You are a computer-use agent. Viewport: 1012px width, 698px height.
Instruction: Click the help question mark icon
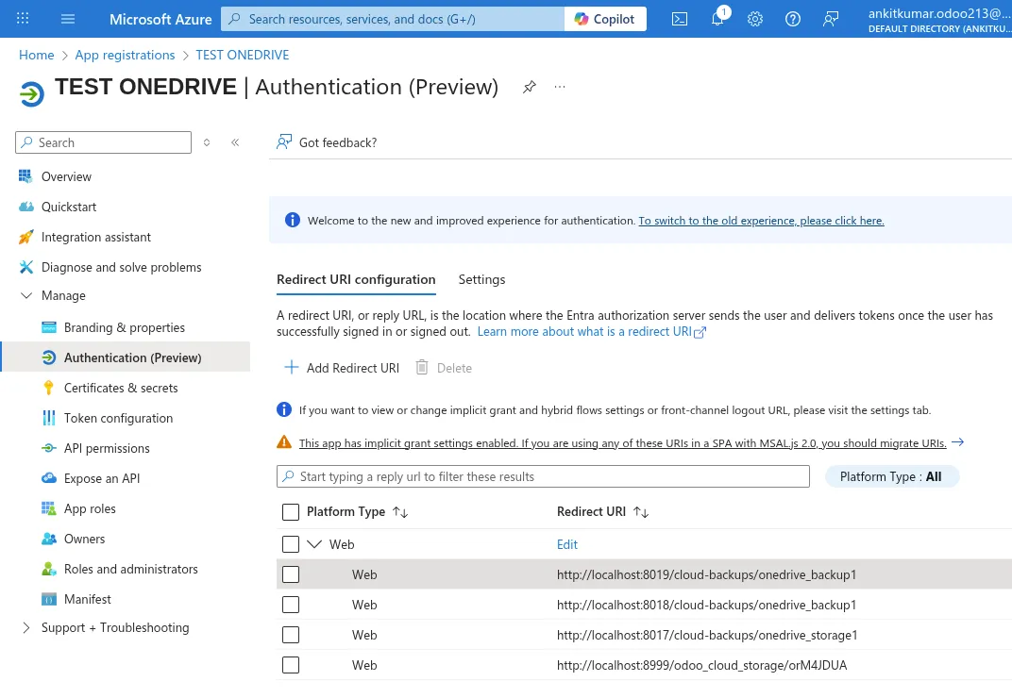[x=793, y=19]
